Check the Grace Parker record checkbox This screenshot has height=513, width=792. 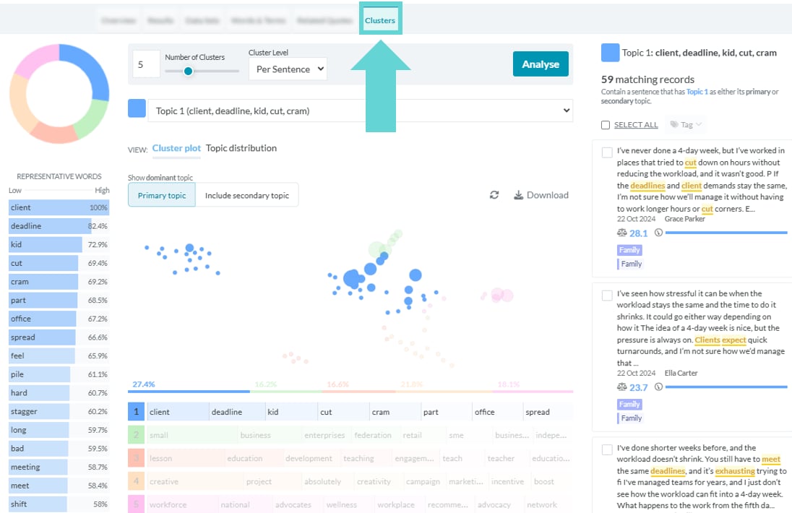pyautogui.click(x=607, y=152)
